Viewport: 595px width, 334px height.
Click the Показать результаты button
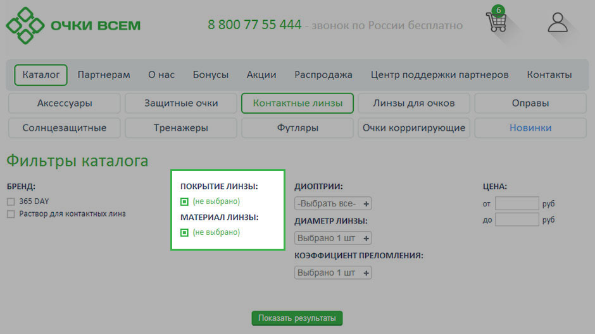click(297, 318)
